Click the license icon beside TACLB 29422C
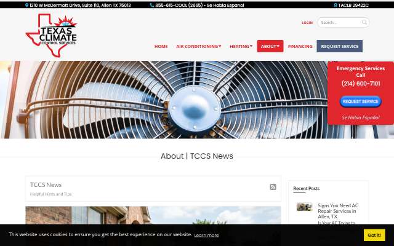The width and height of the screenshot is (394, 246). coord(335,5)
